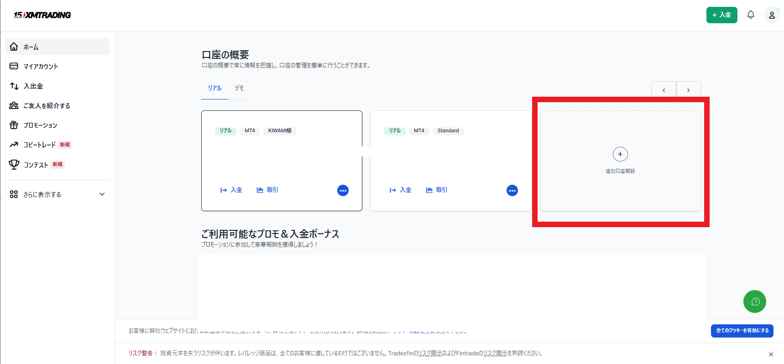This screenshot has width=784, height=364.
Task: Click the notification bell icon
Action: point(750,15)
